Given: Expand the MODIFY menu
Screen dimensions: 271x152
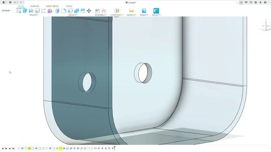Looking at the screenshot, I should [73, 15].
